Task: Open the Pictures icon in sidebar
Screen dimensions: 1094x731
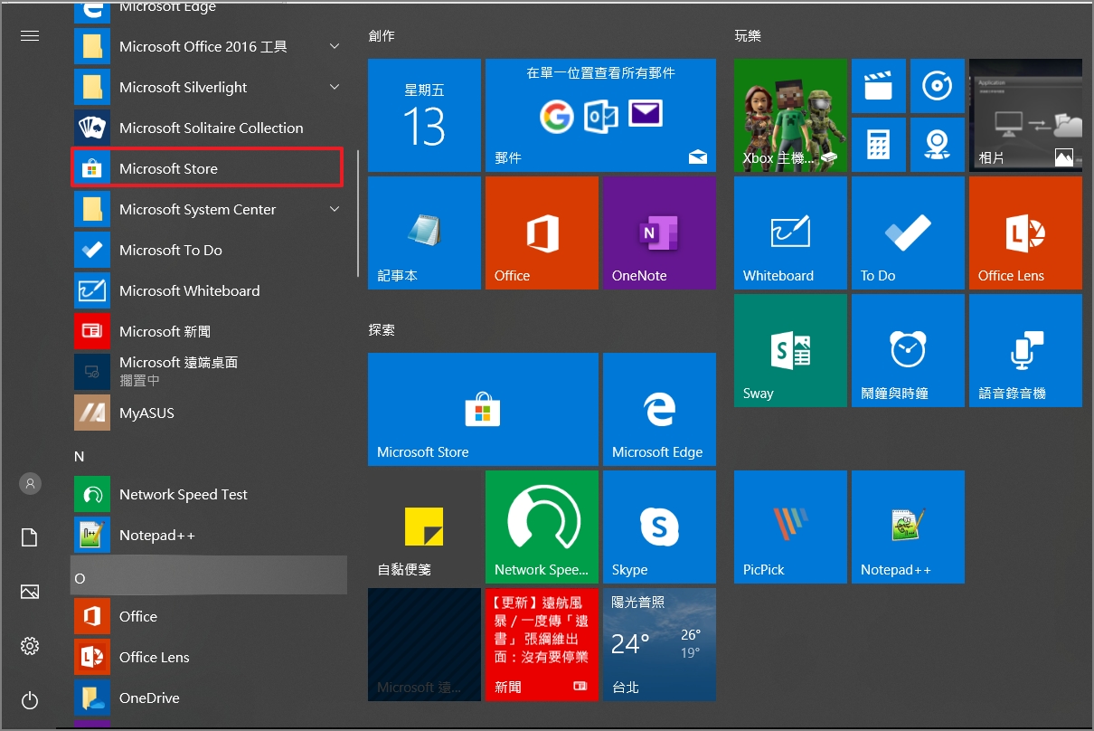Action: [x=30, y=592]
